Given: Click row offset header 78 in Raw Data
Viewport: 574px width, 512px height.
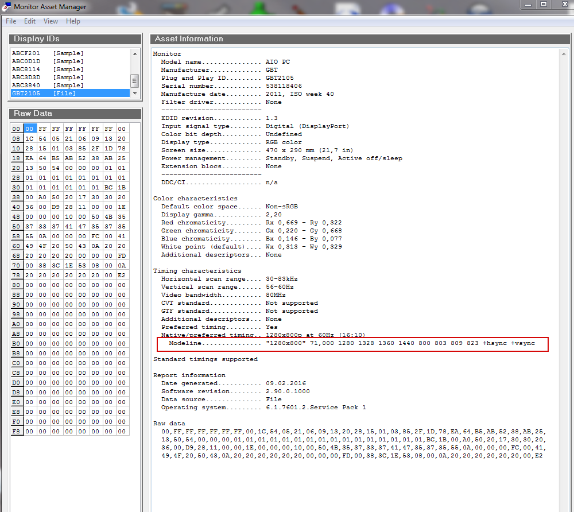Looking at the screenshot, I should coord(16,274).
